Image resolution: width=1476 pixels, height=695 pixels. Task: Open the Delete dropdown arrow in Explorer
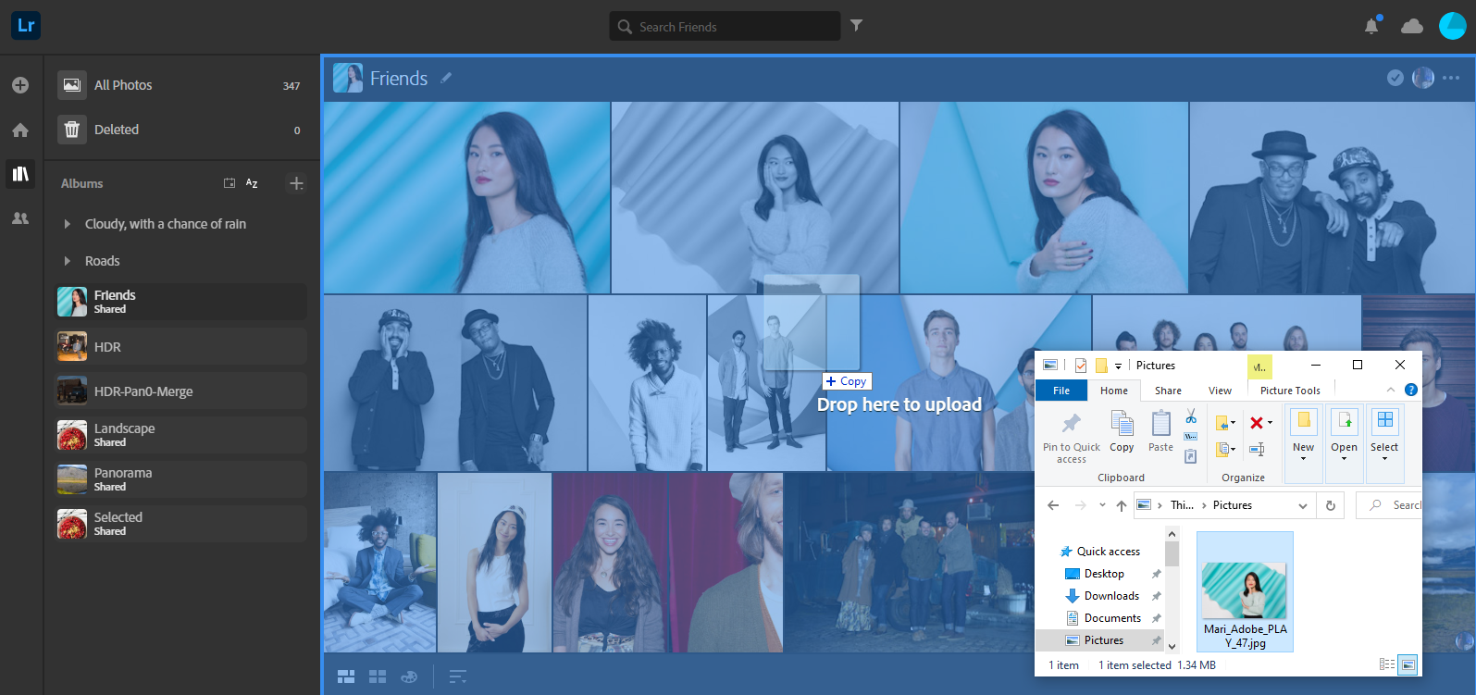(x=1270, y=423)
